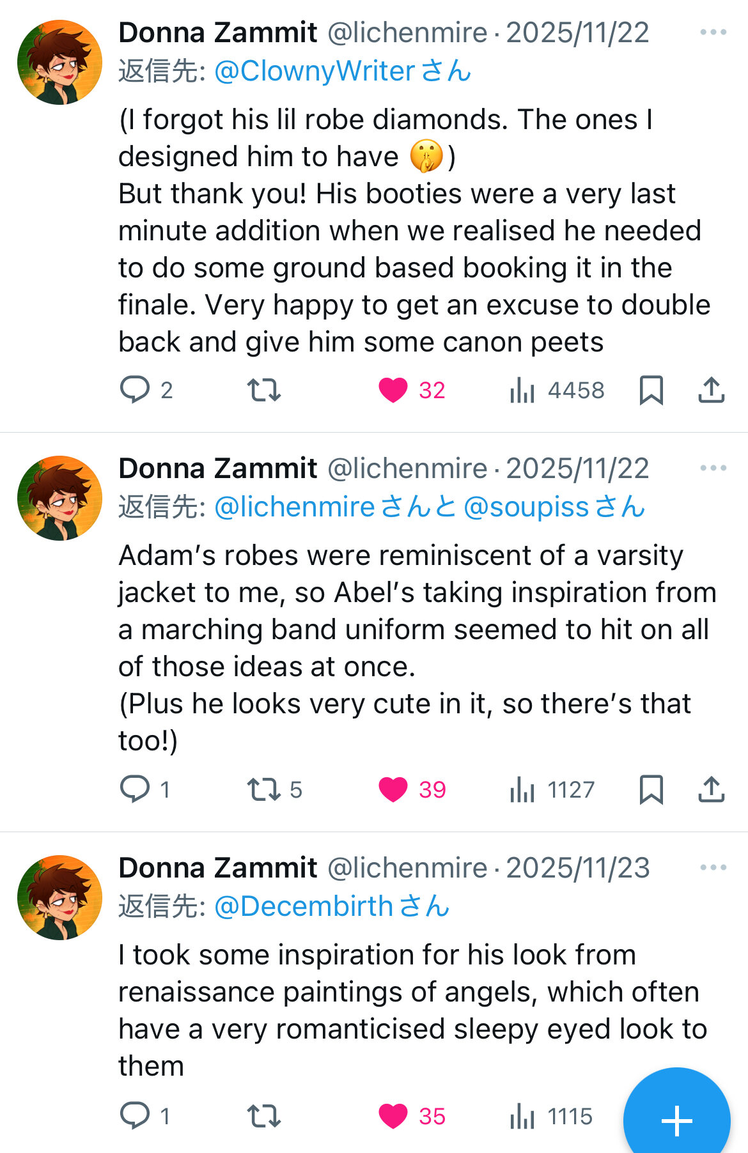Bookmark the robe diamonds tweet
Image resolution: width=748 pixels, height=1153 pixels.
pyautogui.click(x=651, y=390)
